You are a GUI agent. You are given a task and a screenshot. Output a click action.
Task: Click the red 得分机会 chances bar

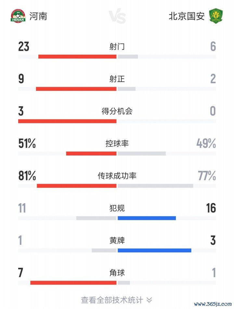pyautogui.click(x=67, y=121)
